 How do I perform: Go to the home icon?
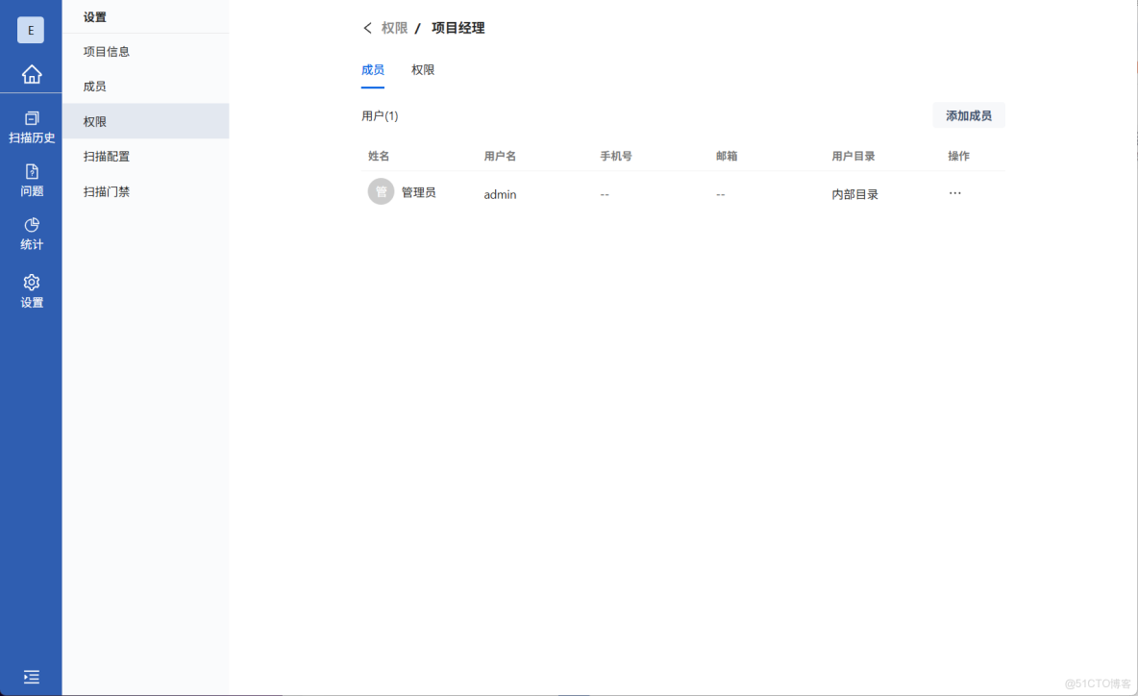pos(31,74)
